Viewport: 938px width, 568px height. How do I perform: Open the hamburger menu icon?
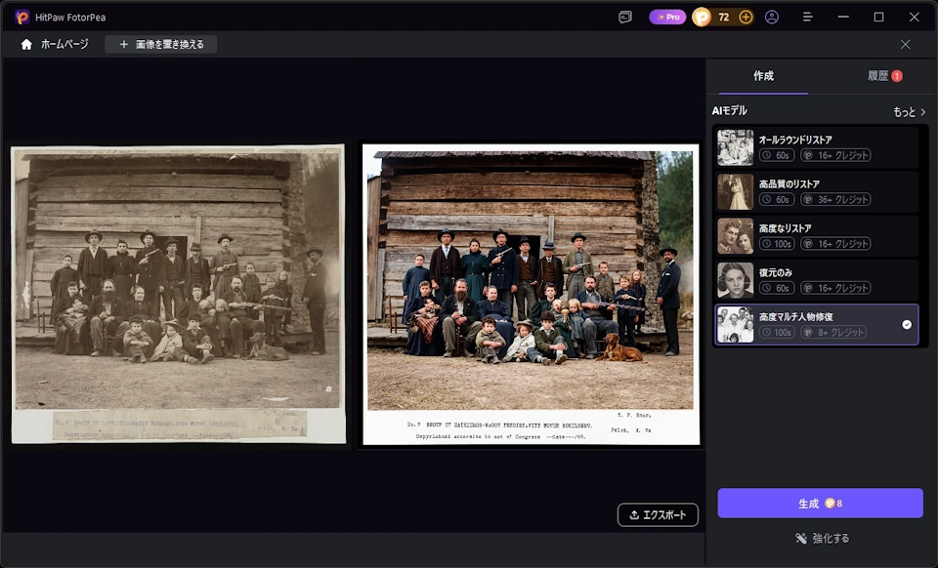[808, 17]
